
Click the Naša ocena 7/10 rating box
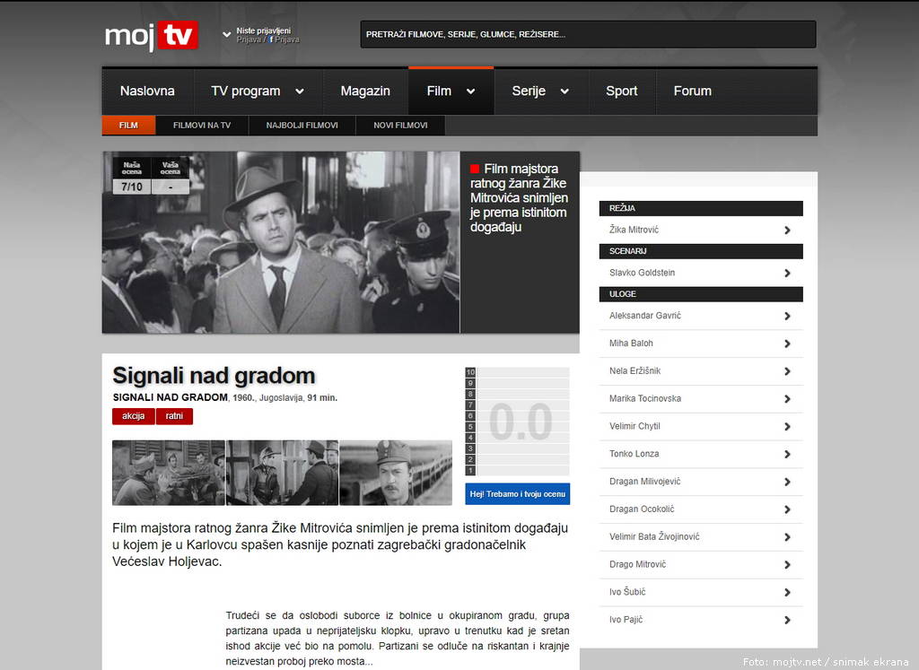pos(132,176)
